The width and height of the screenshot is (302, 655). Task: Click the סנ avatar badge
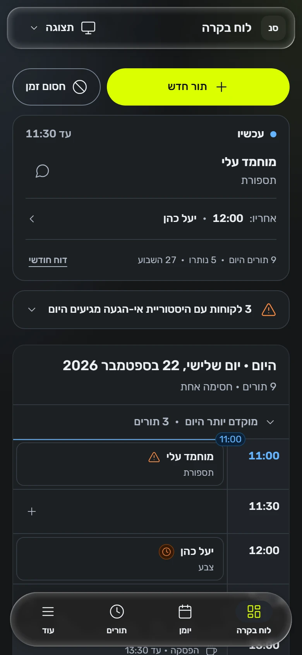273,28
